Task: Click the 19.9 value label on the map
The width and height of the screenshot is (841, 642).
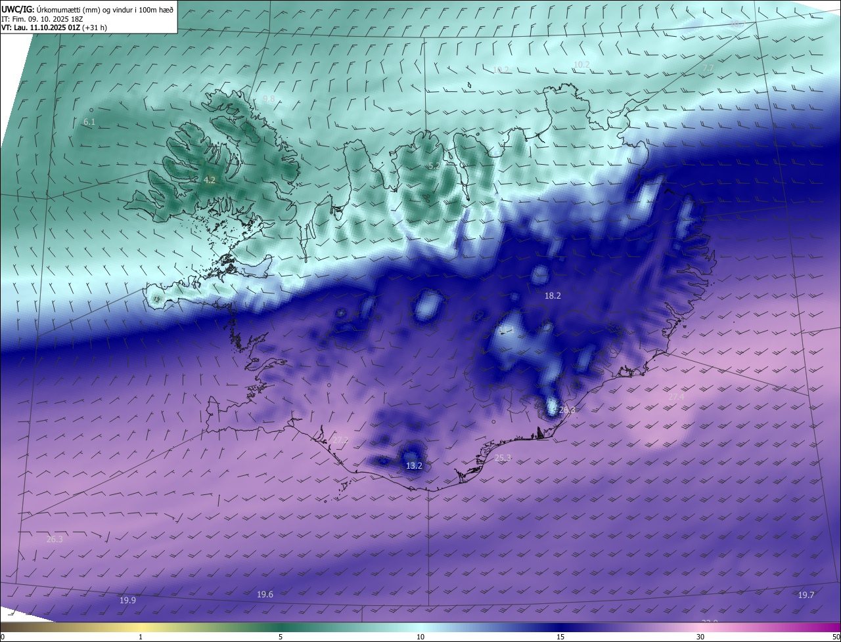Action: 127,600
